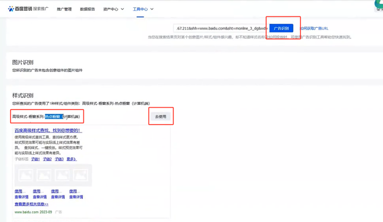The width and height of the screenshot is (383, 222).
Task: Click the 子链1 sublink
Action: pyautogui.click(x=35, y=159)
